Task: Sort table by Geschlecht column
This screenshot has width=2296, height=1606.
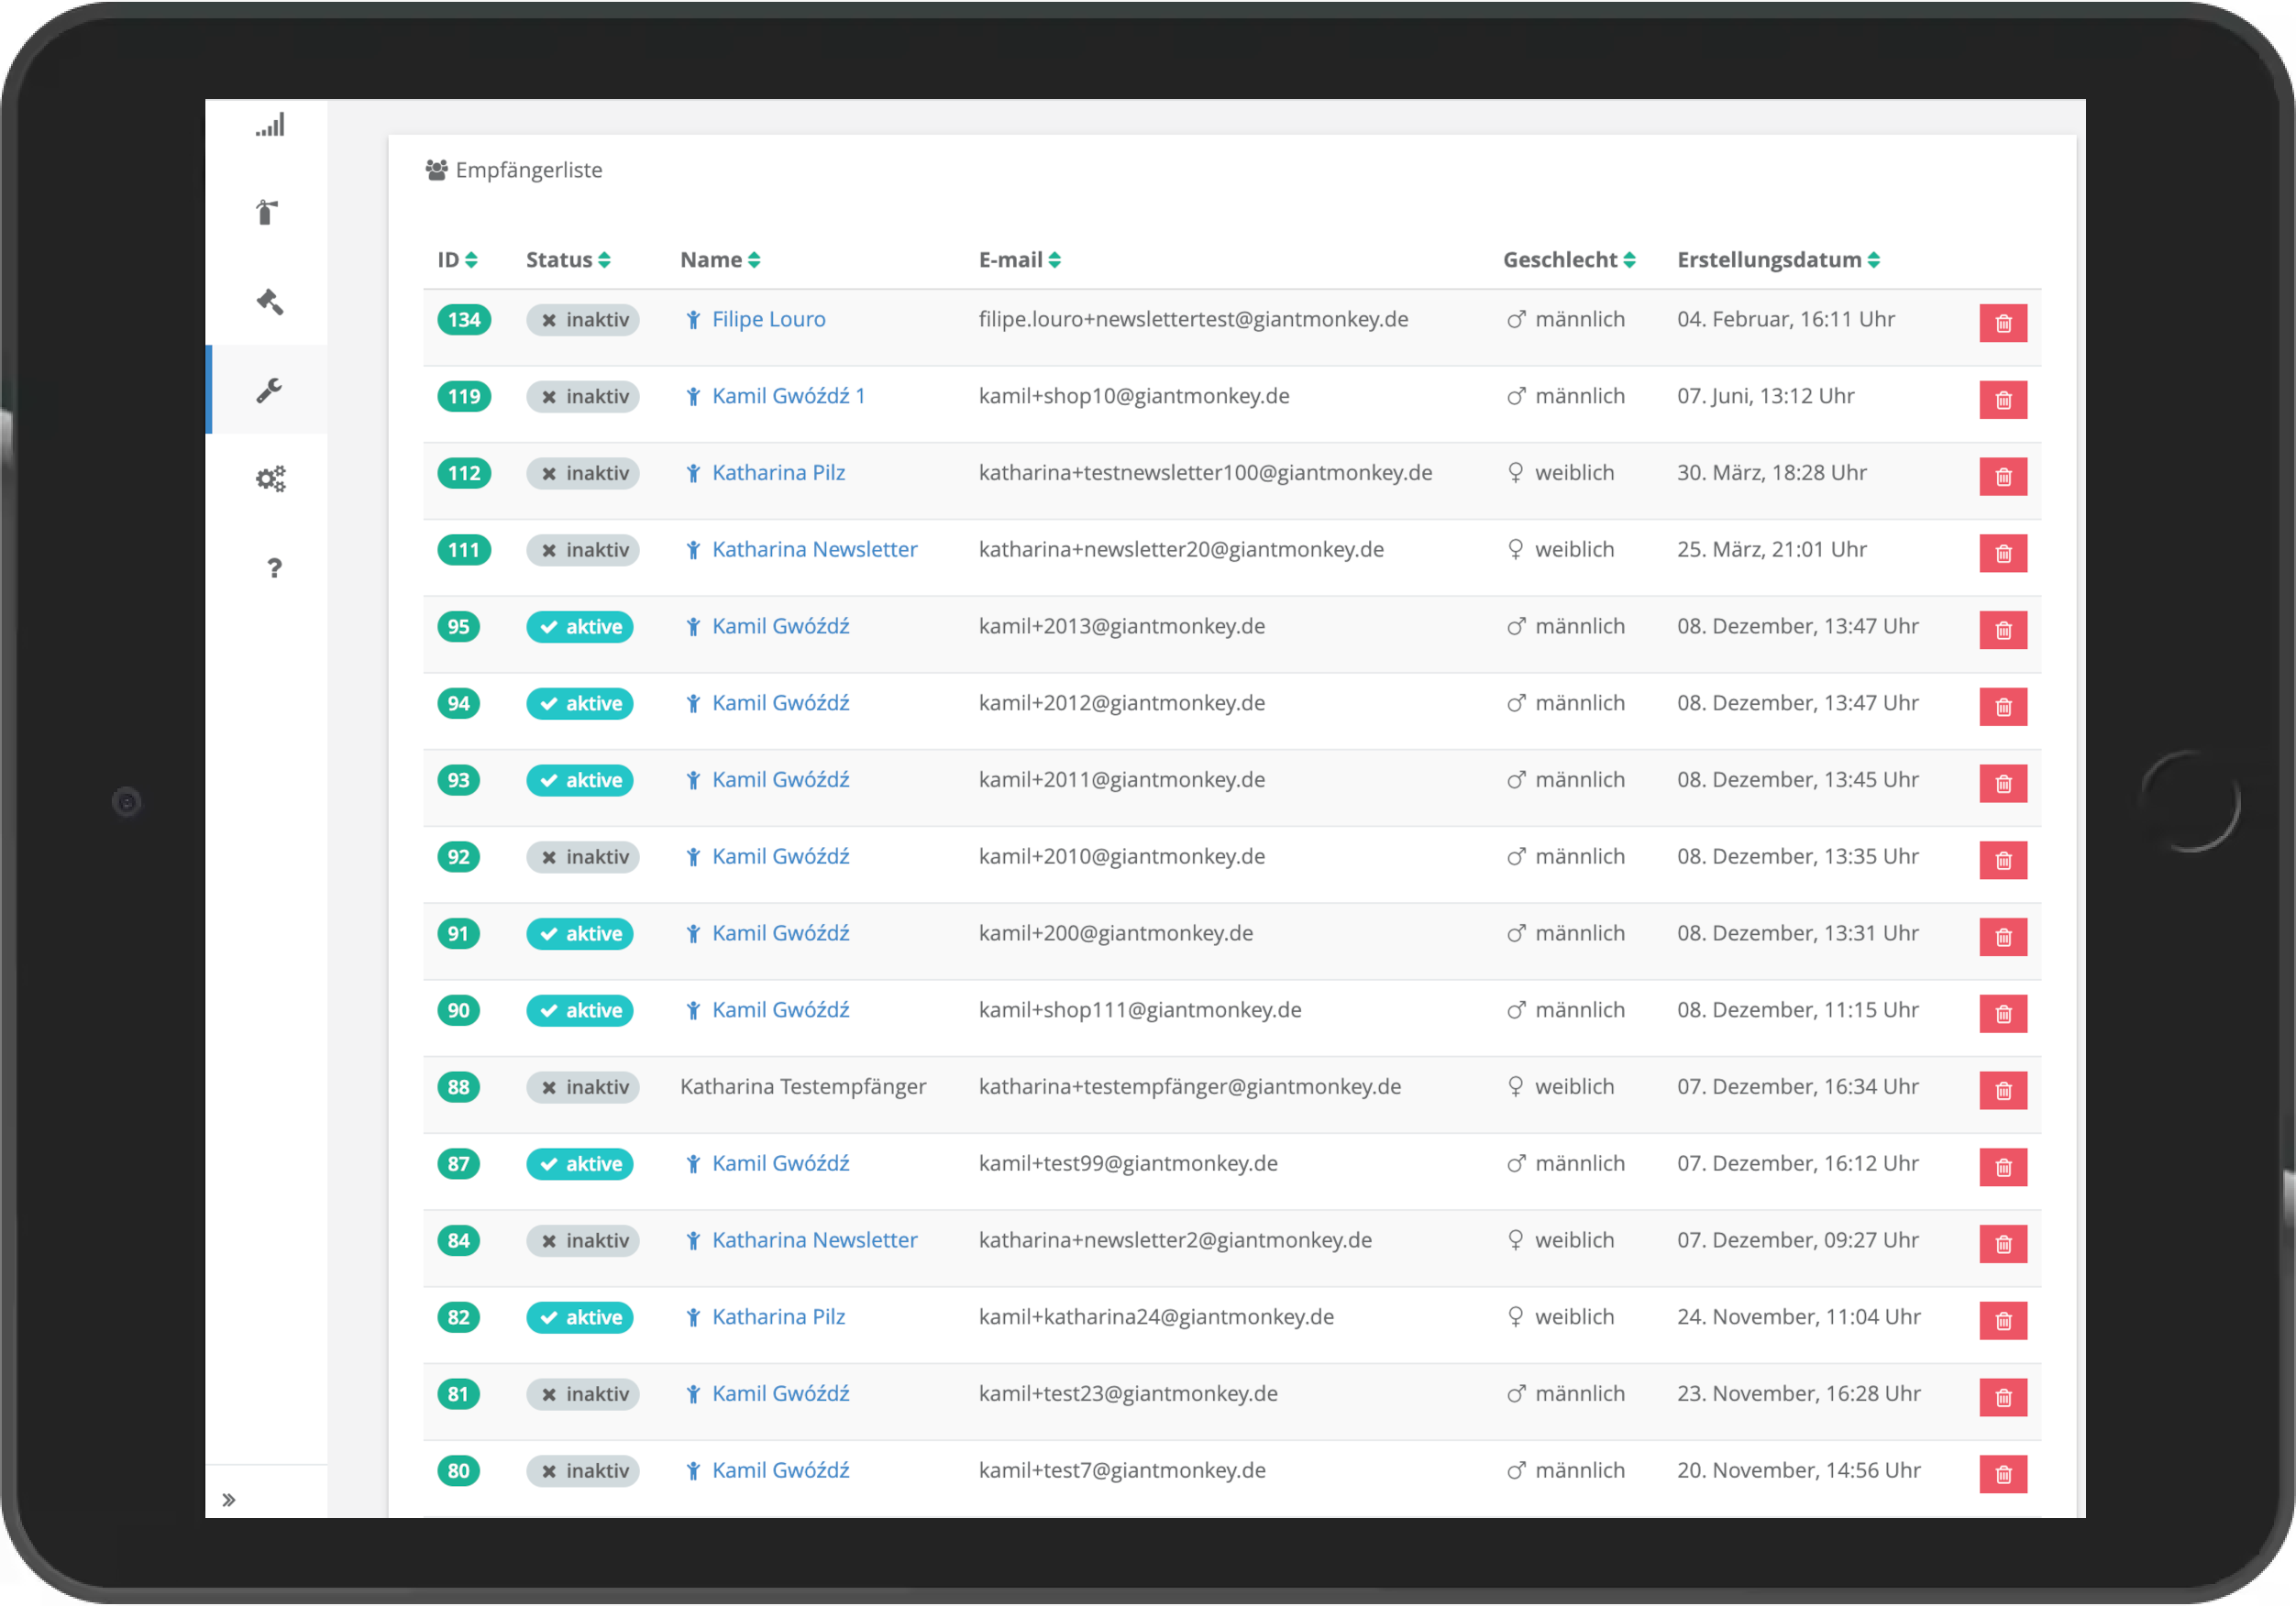Action: click(1569, 260)
